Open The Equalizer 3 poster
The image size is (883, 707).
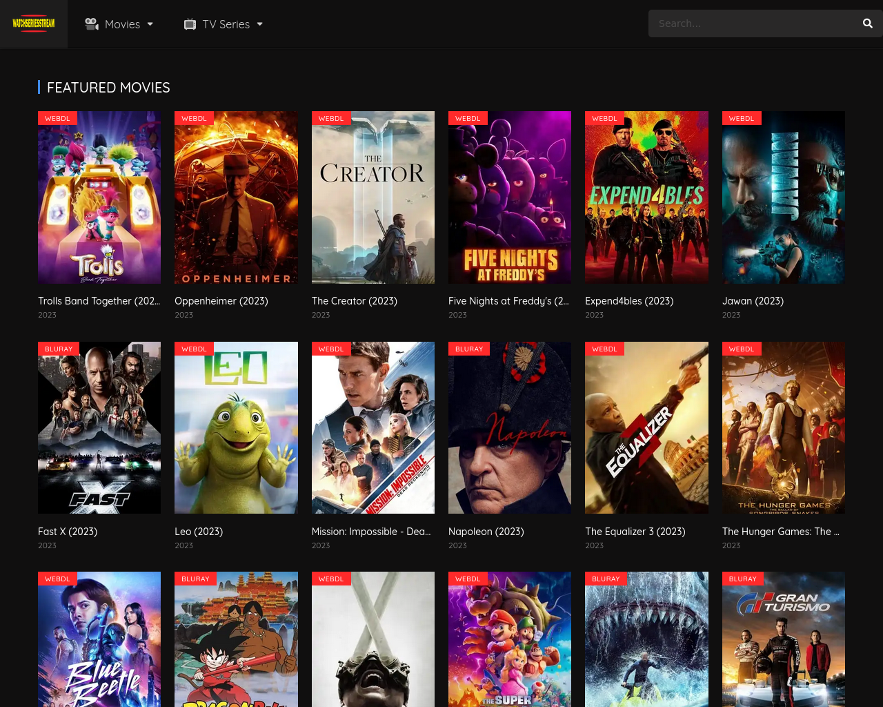click(x=646, y=427)
